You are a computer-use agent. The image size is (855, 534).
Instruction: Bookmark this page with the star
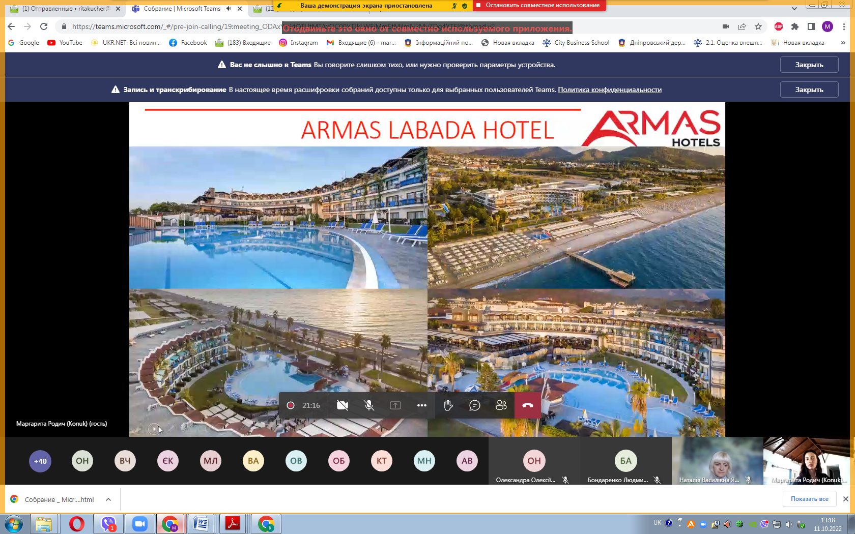(758, 26)
